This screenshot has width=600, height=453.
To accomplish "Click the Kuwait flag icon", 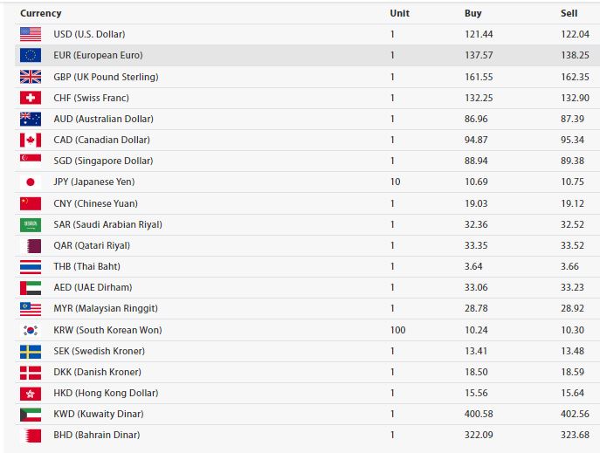I will 31,415.
